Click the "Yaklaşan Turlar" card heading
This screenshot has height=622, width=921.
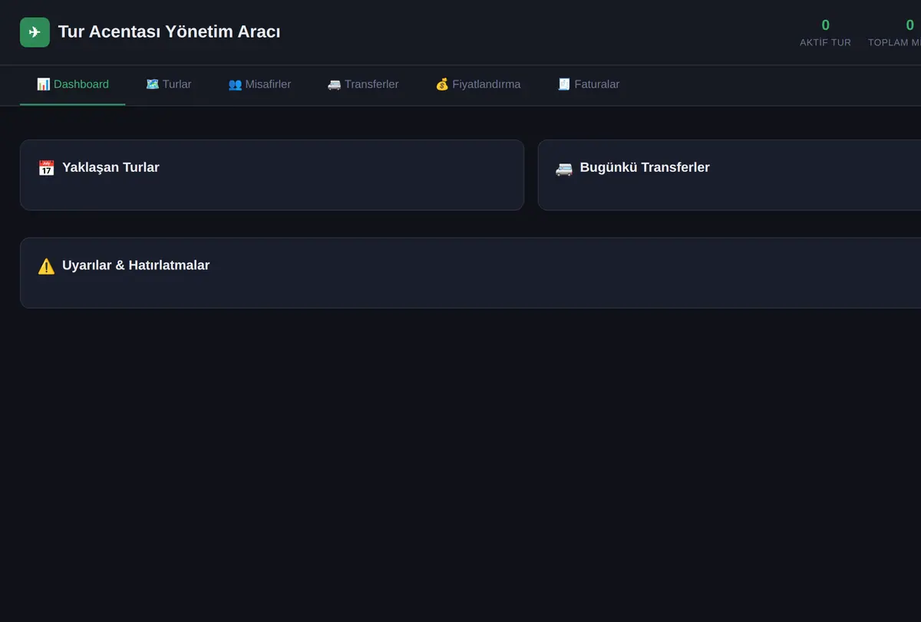click(x=111, y=167)
